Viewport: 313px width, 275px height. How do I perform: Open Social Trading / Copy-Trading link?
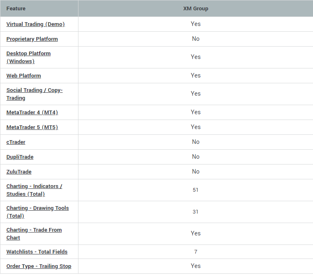click(x=35, y=94)
